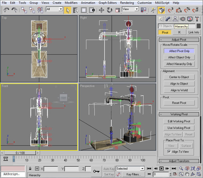Click the Reset Pivot button

(x=179, y=103)
